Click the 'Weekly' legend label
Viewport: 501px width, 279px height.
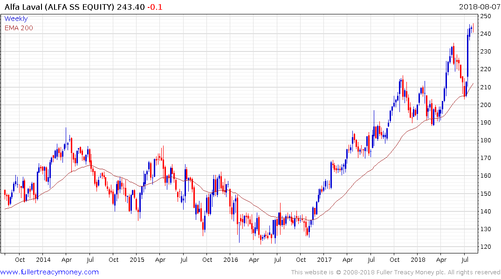pyautogui.click(x=16, y=19)
